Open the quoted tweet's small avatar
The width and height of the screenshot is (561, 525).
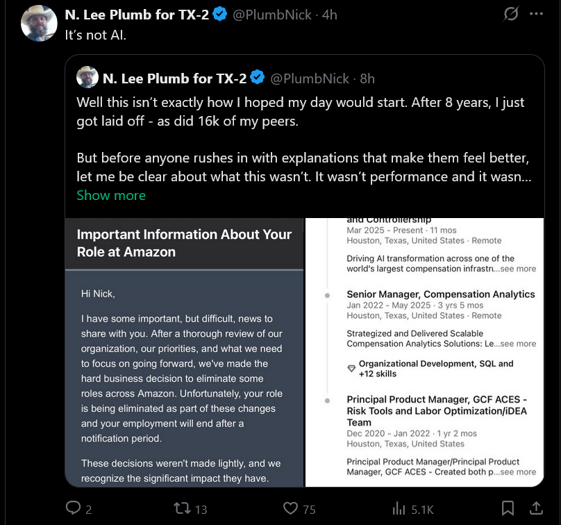pos(87,77)
